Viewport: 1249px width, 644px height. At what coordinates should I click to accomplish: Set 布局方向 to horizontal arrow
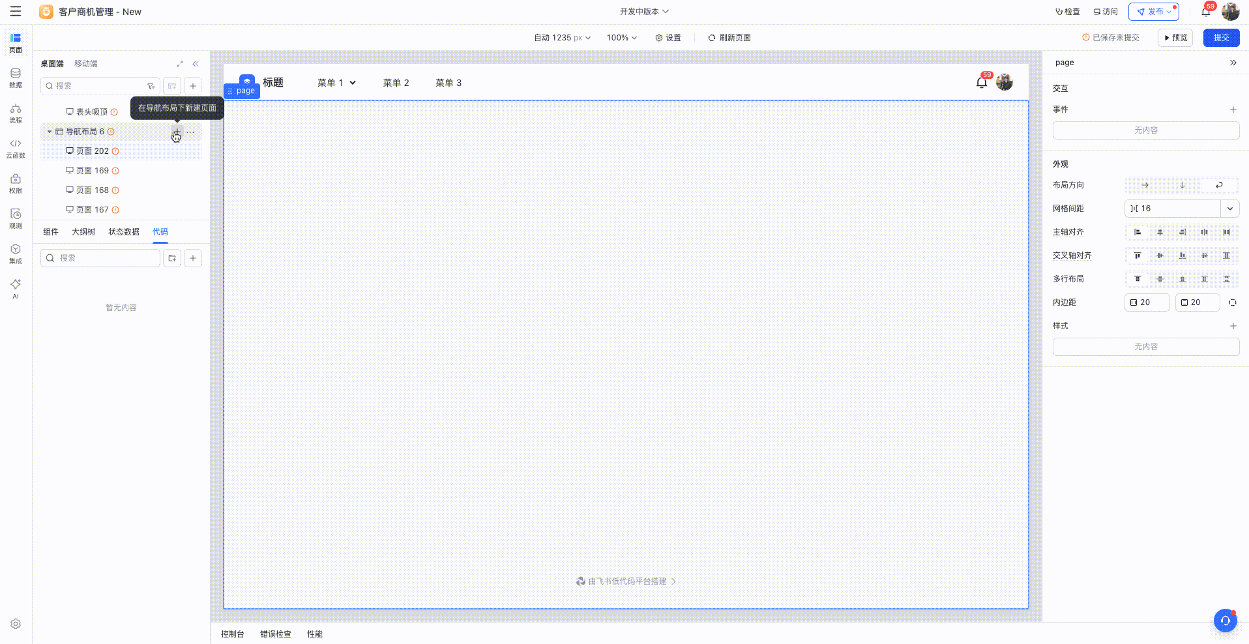pyautogui.click(x=1145, y=185)
